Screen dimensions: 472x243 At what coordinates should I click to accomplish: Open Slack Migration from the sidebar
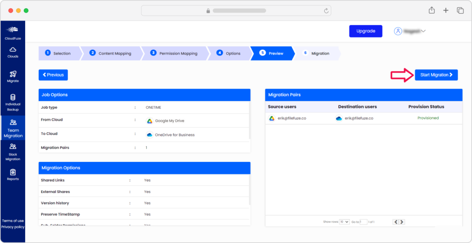[x=13, y=153]
